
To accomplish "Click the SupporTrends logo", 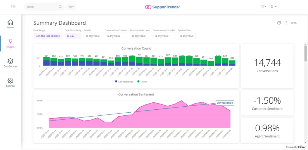I will click(162, 7).
